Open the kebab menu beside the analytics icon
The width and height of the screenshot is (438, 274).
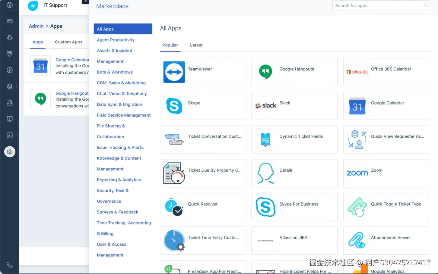17,135
